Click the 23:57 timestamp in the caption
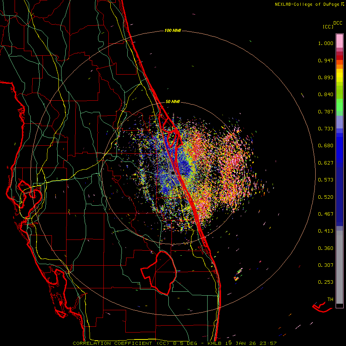Image resolution: width=346 pixels, height=346 pixels. tap(269, 343)
